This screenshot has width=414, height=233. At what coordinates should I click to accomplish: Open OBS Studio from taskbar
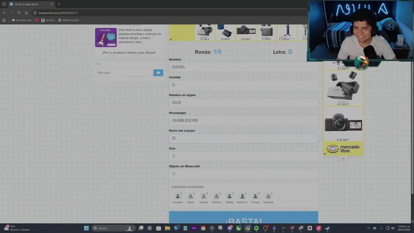[265, 228]
